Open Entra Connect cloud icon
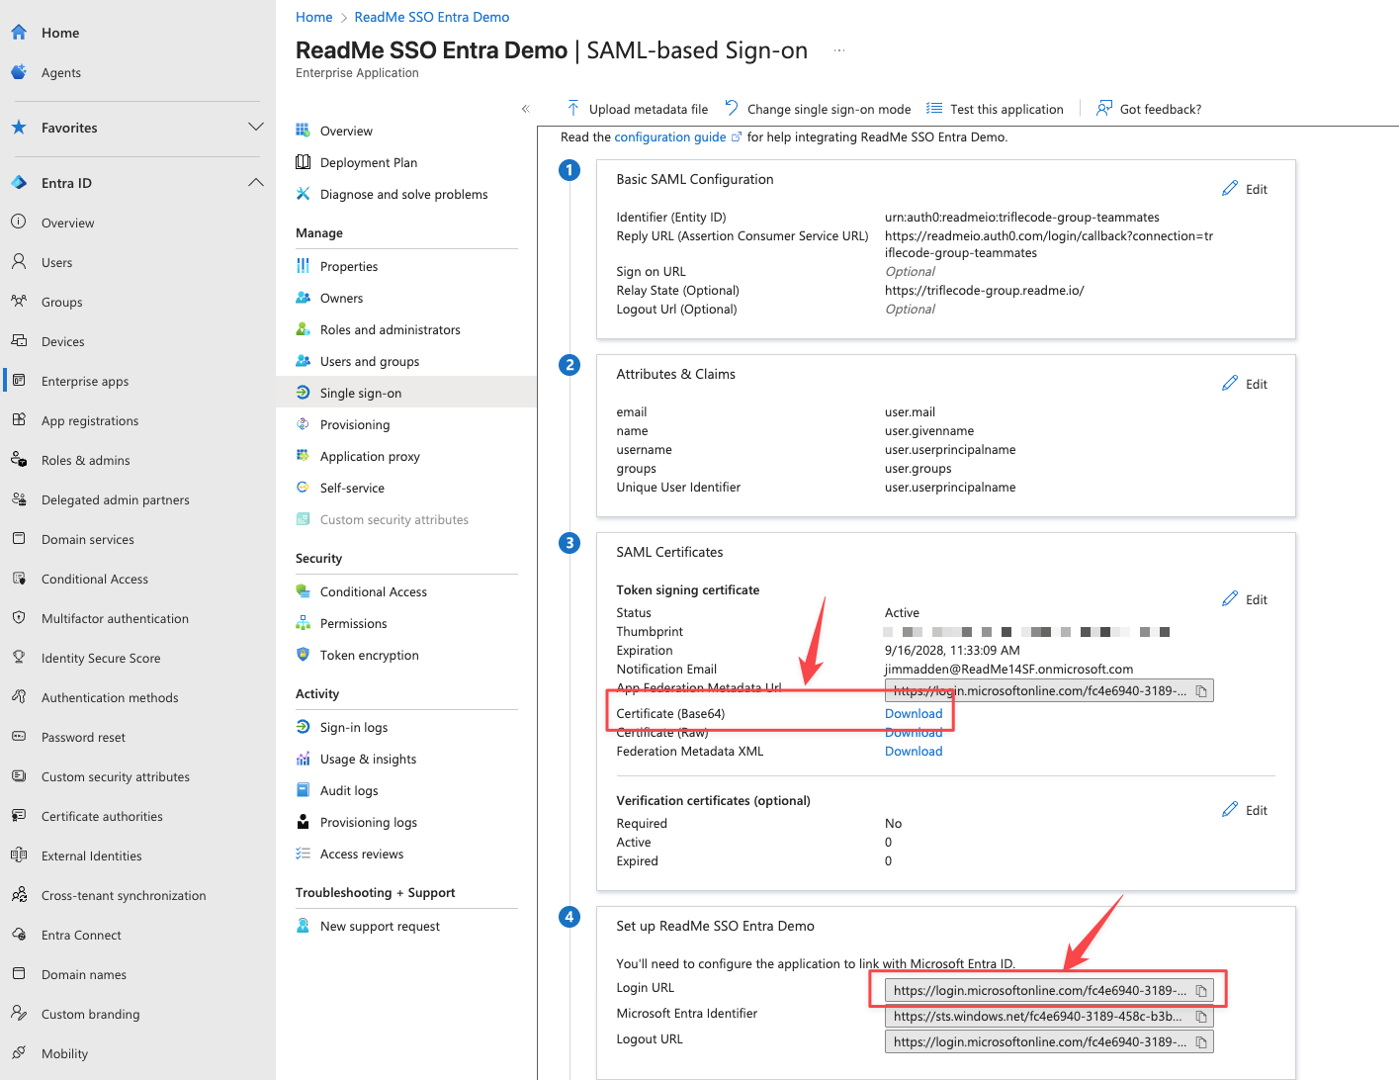Viewport: 1399px width, 1080px height. (x=19, y=935)
